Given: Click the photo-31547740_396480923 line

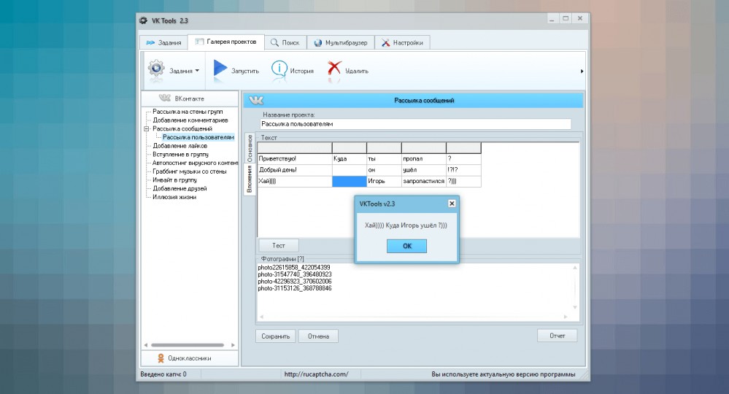Looking at the screenshot, I should [x=295, y=274].
